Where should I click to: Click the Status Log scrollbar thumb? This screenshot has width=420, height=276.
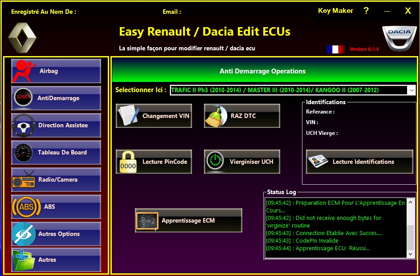point(410,237)
